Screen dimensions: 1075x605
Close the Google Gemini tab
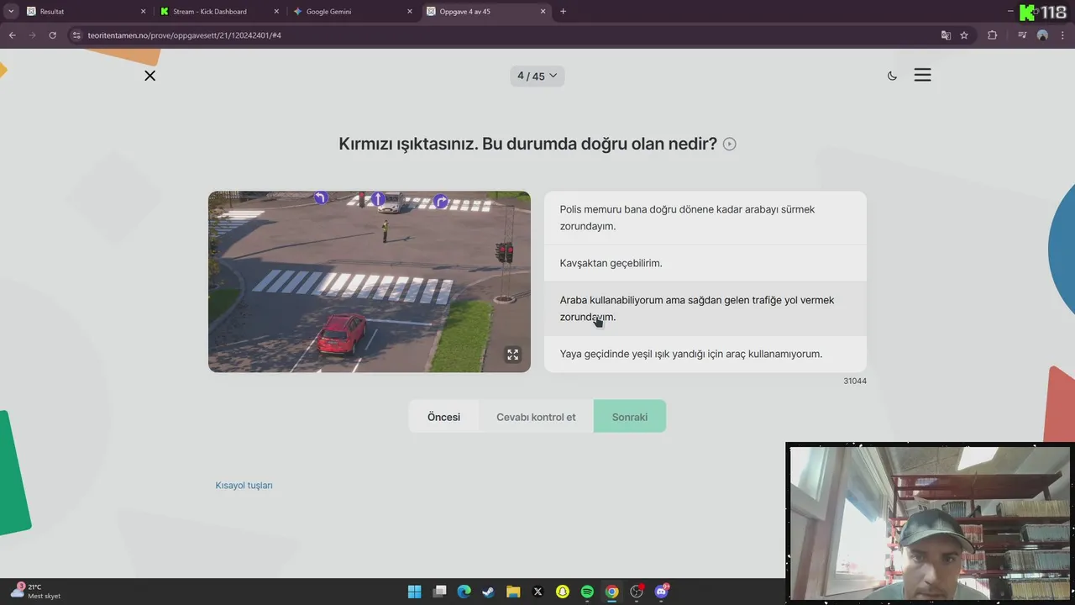(x=410, y=12)
